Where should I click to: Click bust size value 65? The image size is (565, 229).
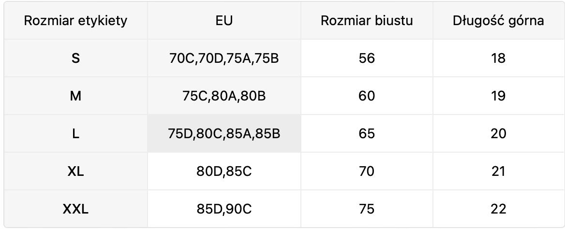367,134
